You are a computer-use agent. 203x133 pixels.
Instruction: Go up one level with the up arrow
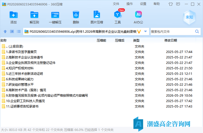tap(5, 31)
